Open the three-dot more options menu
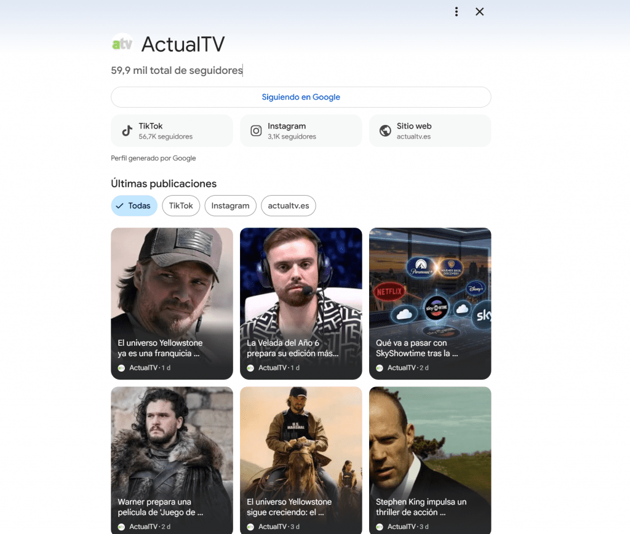 pyautogui.click(x=456, y=12)
